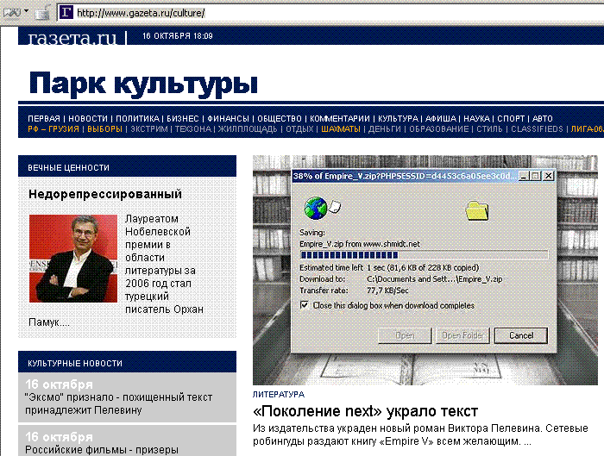Click the padlock icon next to the address bar
This screenshot has height=456, width=604.
41,13
